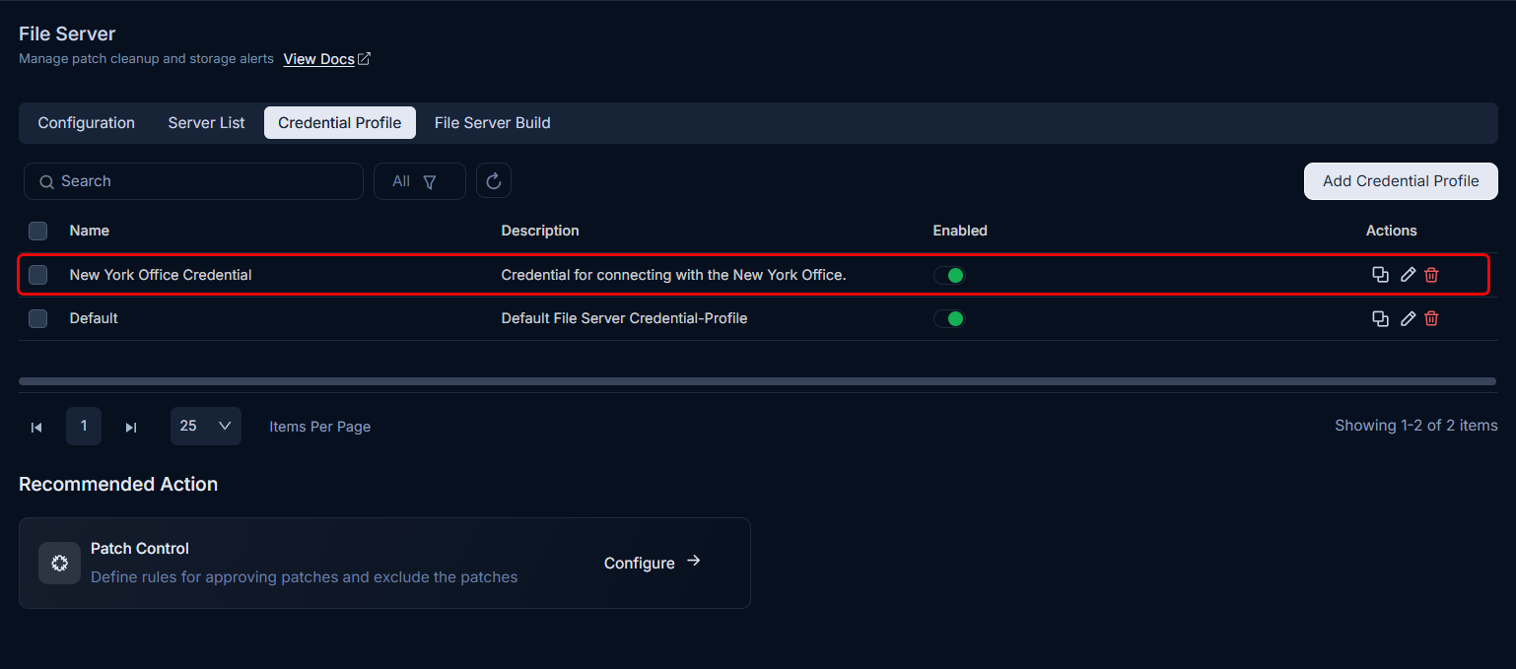Click the horizontal scrollbar below the table
The image size is (1516, 669).
click(757, 381)
